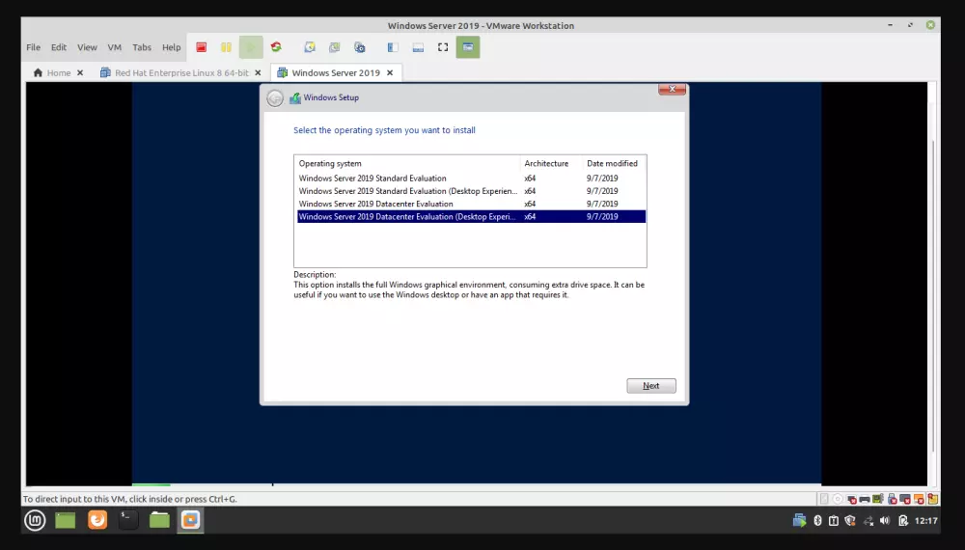Click the CD/DVD device status icon
This screenshot has height=550, width=965.
(x=838, y=499)
